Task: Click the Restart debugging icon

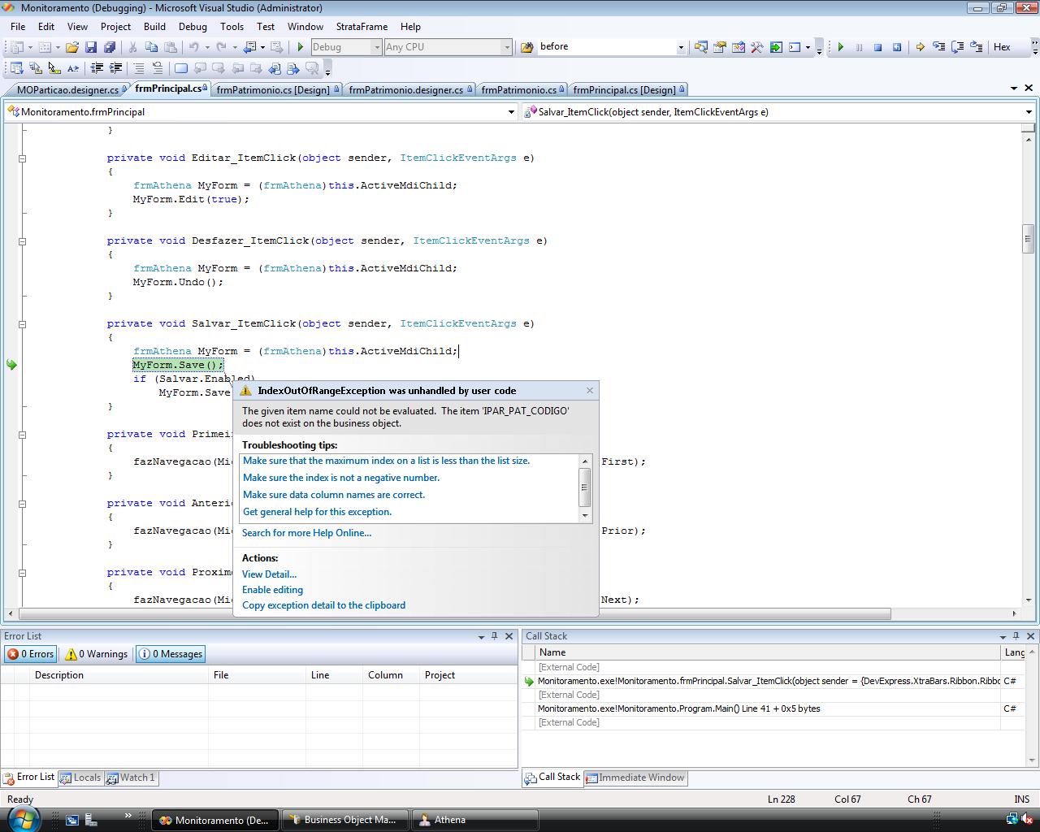Action: (x=897, y=47)
